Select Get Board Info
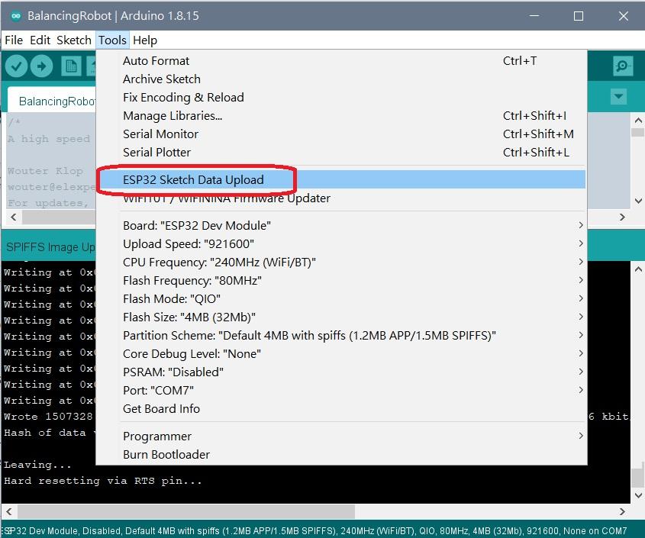645x538 pixels. 341,408
